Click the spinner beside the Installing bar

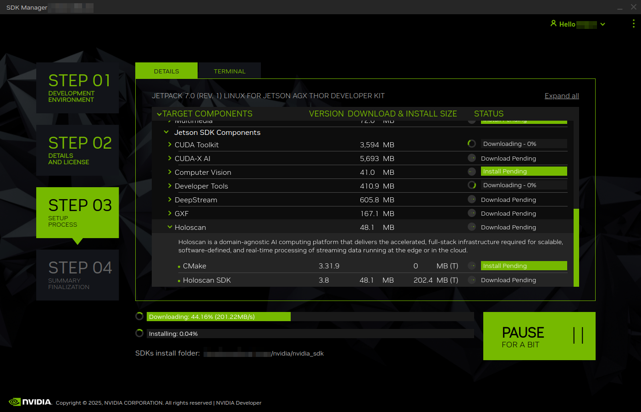[139, 333]
